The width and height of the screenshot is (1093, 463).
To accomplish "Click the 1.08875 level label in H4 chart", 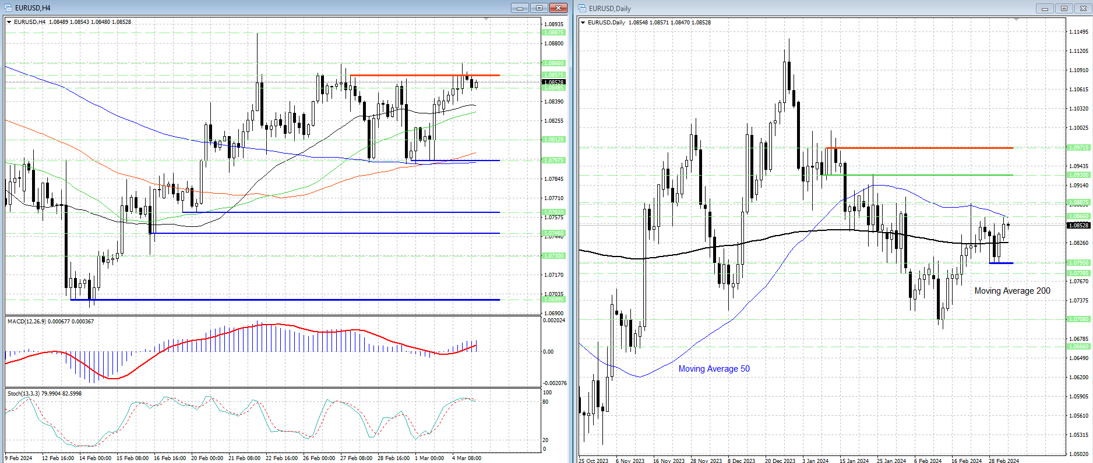I will (x=553, y=33).
